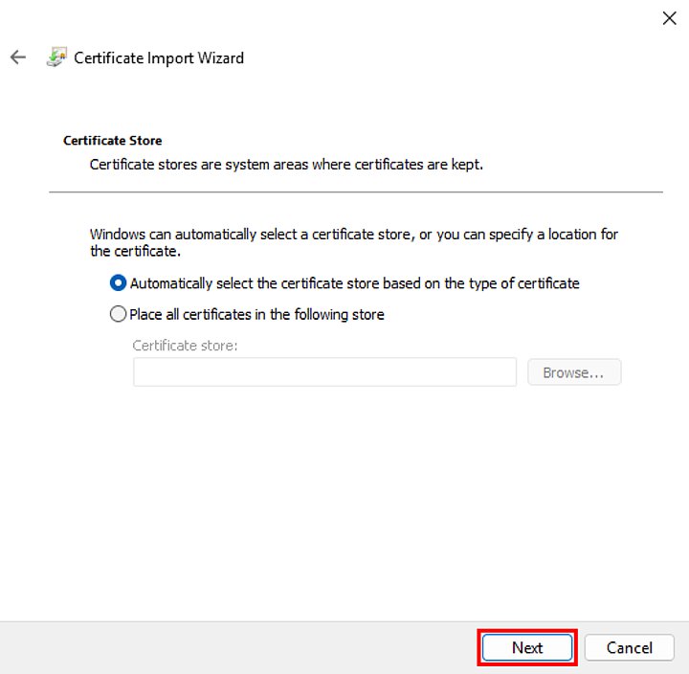Go back using the left arrow

coord(18,57)
